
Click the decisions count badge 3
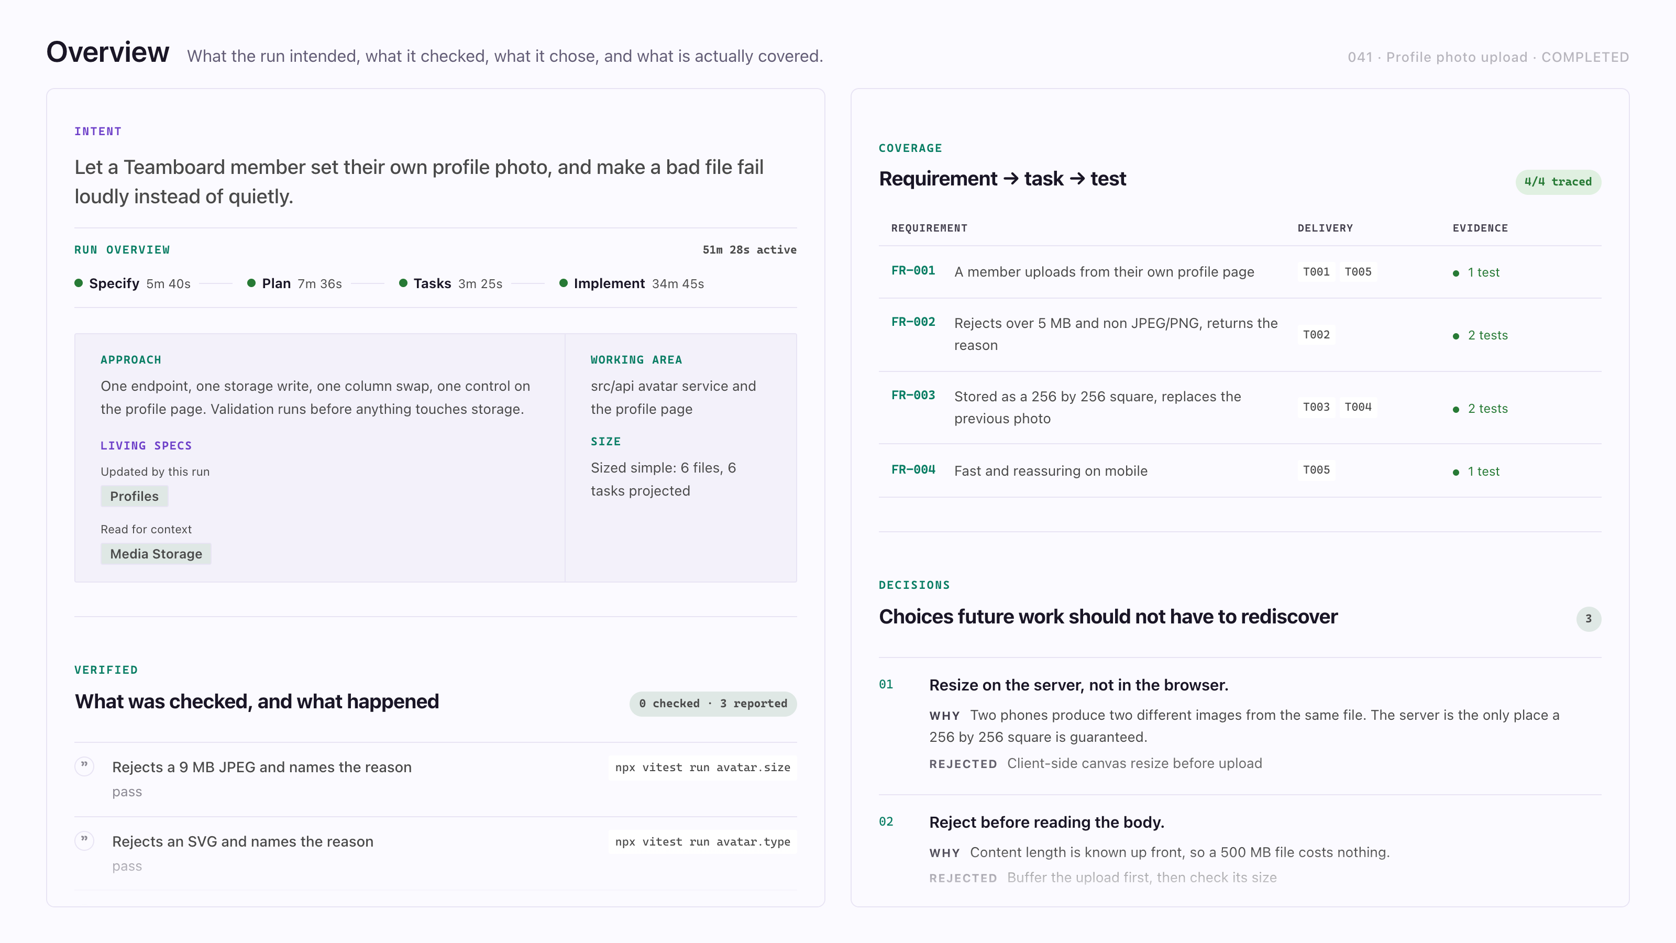coord(1589,618)
